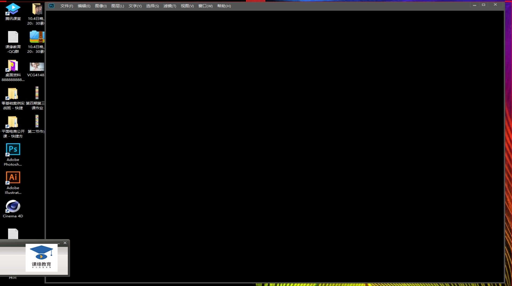Select the 第四期第三课作业 file icon
The height and width of the screenshot is (286, 512).
[36, 98]
